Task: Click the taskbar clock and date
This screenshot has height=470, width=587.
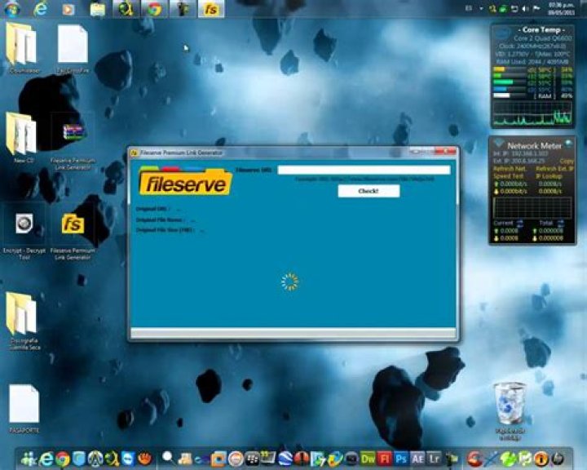Action: pos(561,9)
